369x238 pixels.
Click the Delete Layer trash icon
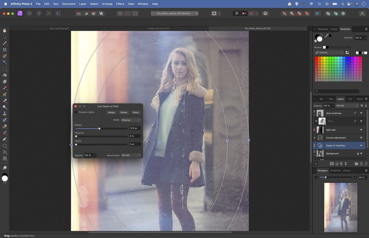(366, 163)
